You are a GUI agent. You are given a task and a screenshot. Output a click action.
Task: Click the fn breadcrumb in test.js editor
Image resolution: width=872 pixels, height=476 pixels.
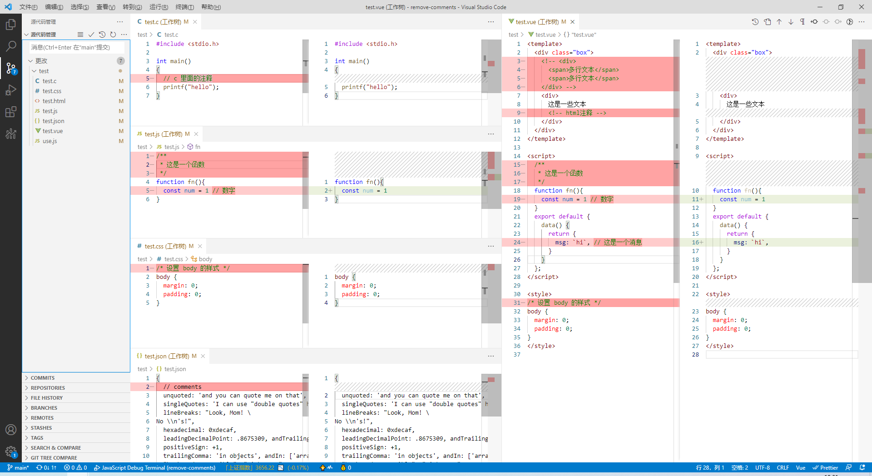coord(194,147)
